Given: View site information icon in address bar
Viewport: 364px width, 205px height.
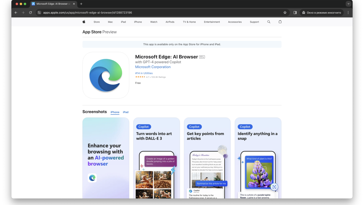Looking at the screenshot, I should [39, 13].
